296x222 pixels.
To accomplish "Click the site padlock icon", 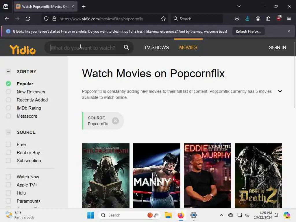I will pos(54,19).
